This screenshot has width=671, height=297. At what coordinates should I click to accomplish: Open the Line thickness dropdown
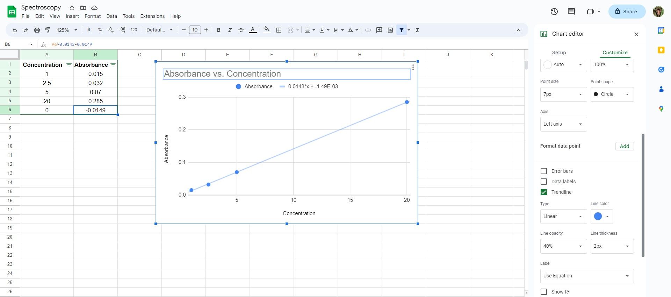pos(612,246)
